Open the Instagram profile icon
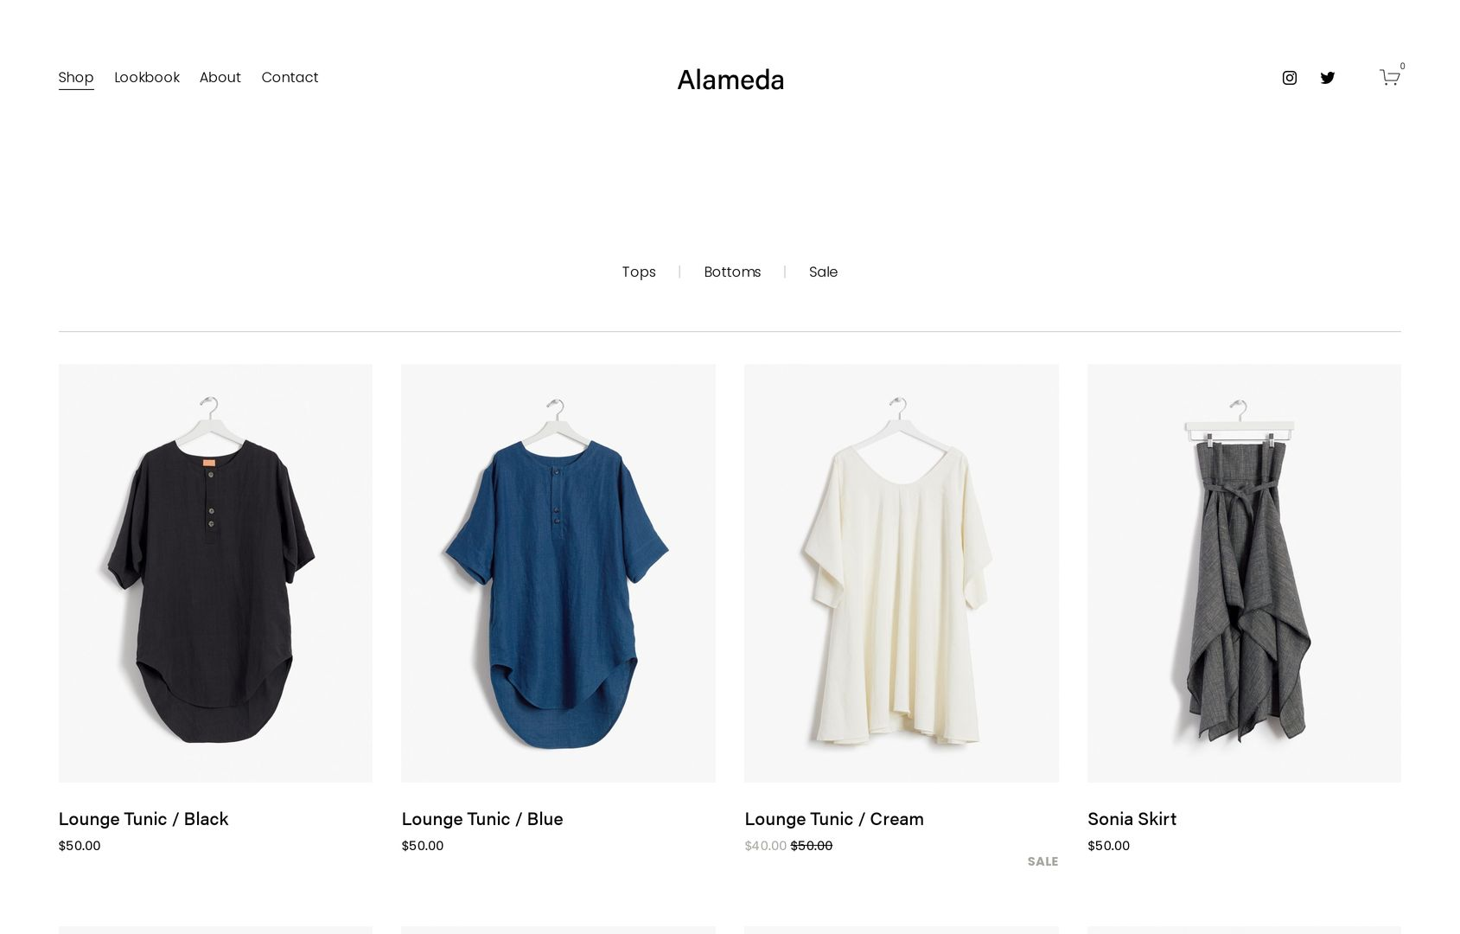Screen dimensions: 1460x934 tap(1289, 78)
